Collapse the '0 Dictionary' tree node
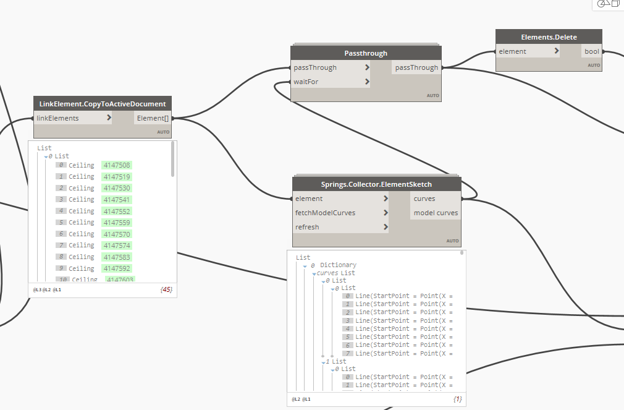This screenshot has width=624, height=410. (x=305, y=265)
